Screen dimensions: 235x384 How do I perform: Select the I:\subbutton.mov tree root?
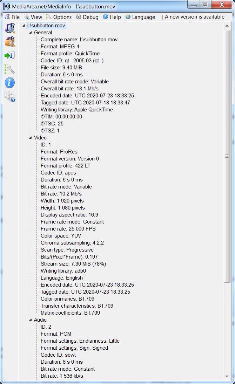pos(46,26)
